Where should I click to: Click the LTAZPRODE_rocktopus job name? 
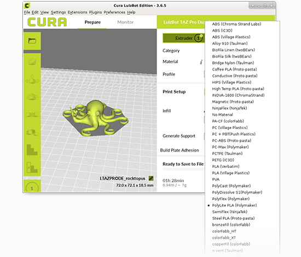click(x=123, y=178)
